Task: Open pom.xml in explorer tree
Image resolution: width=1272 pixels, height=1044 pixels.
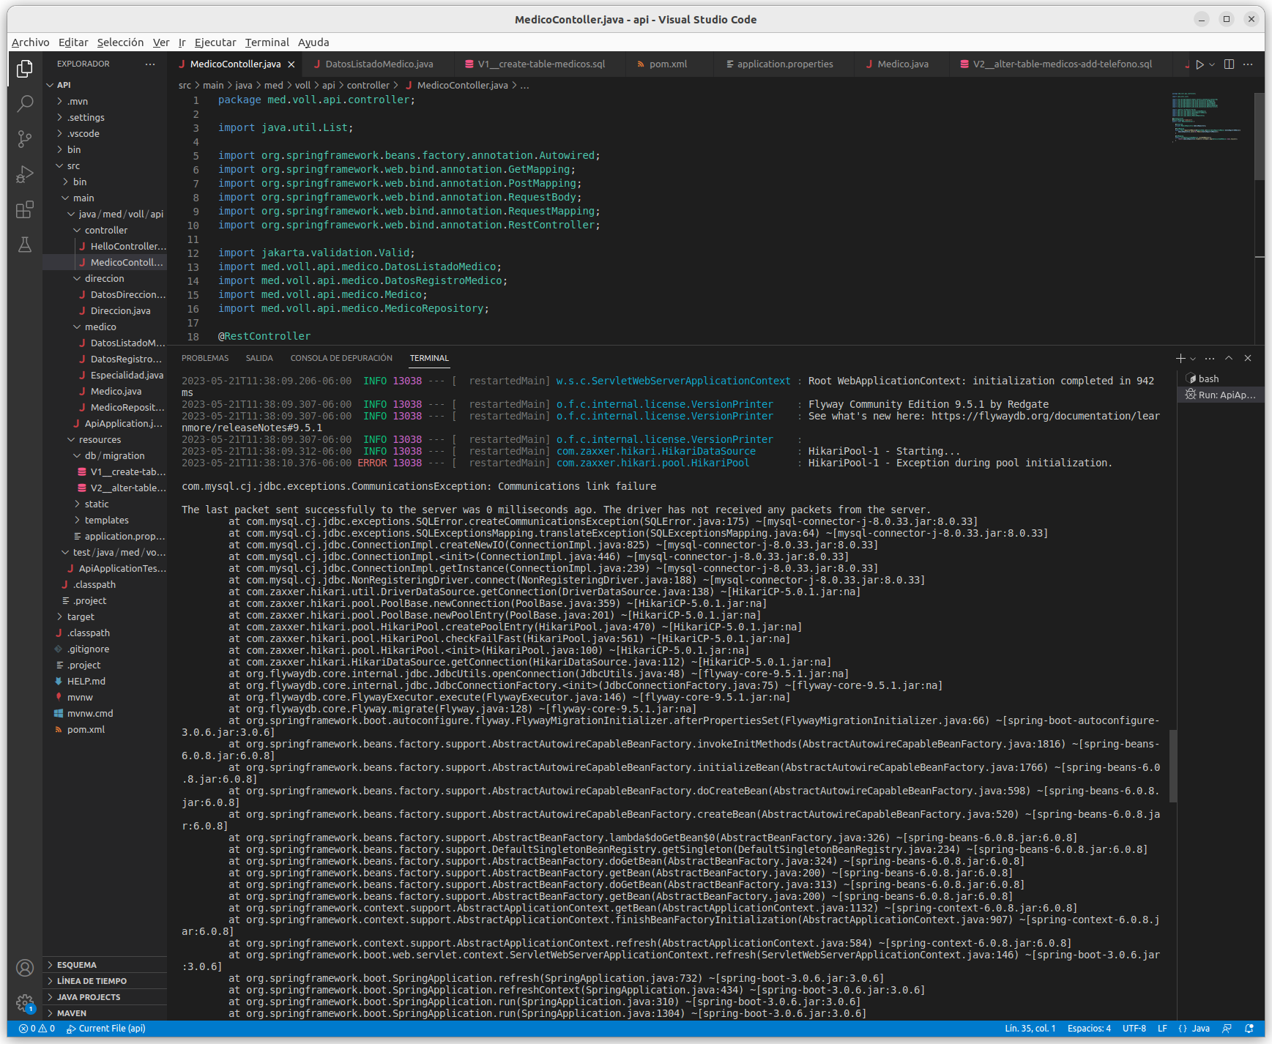Action: [105, 729]
